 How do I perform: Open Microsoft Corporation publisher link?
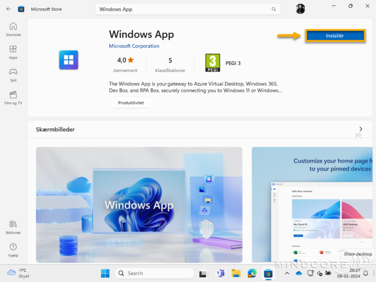134,46
